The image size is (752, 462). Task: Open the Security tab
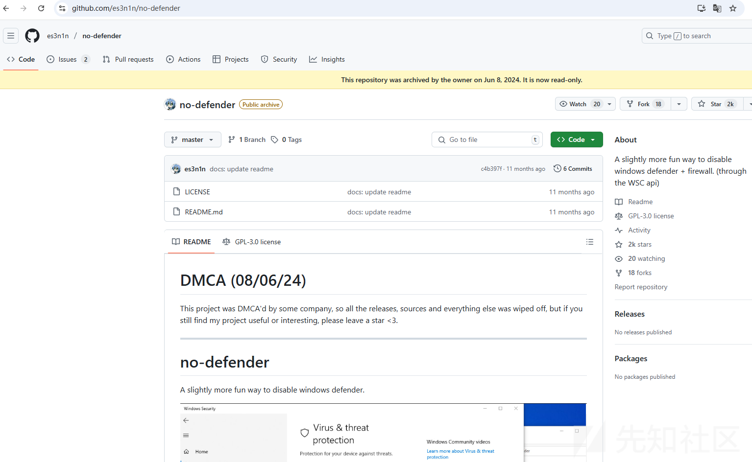pyautogui.click(x=279, y=59)
